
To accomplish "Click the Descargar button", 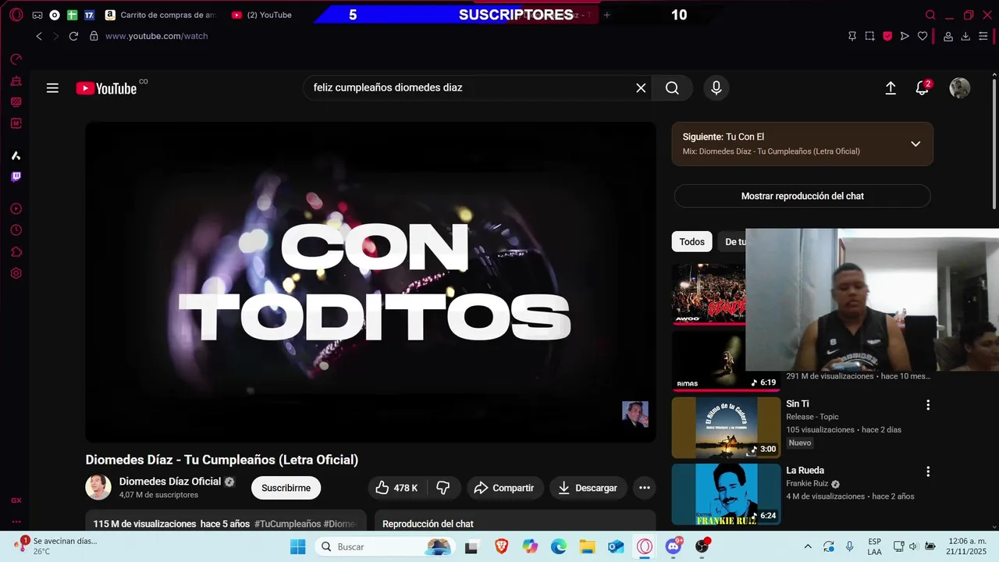I will [588, 488].
